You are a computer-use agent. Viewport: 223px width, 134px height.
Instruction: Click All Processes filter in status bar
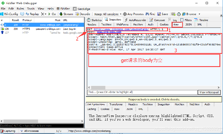30,131
